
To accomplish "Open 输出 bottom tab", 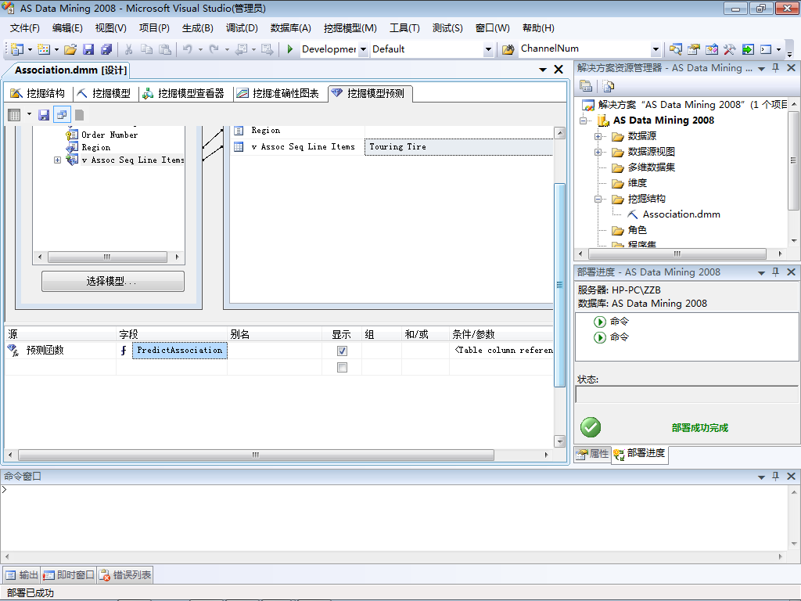I will point(22,575).
